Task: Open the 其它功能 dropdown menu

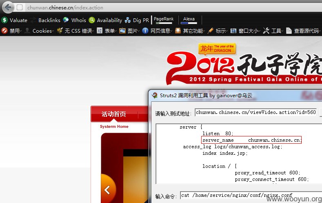Action: click(194, 31)
